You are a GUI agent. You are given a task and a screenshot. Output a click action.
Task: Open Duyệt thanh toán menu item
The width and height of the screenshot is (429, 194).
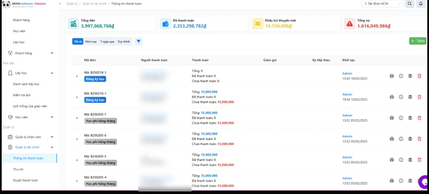tap(26, 180)
